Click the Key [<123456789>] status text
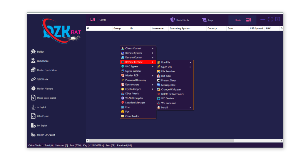 (93, 145)
